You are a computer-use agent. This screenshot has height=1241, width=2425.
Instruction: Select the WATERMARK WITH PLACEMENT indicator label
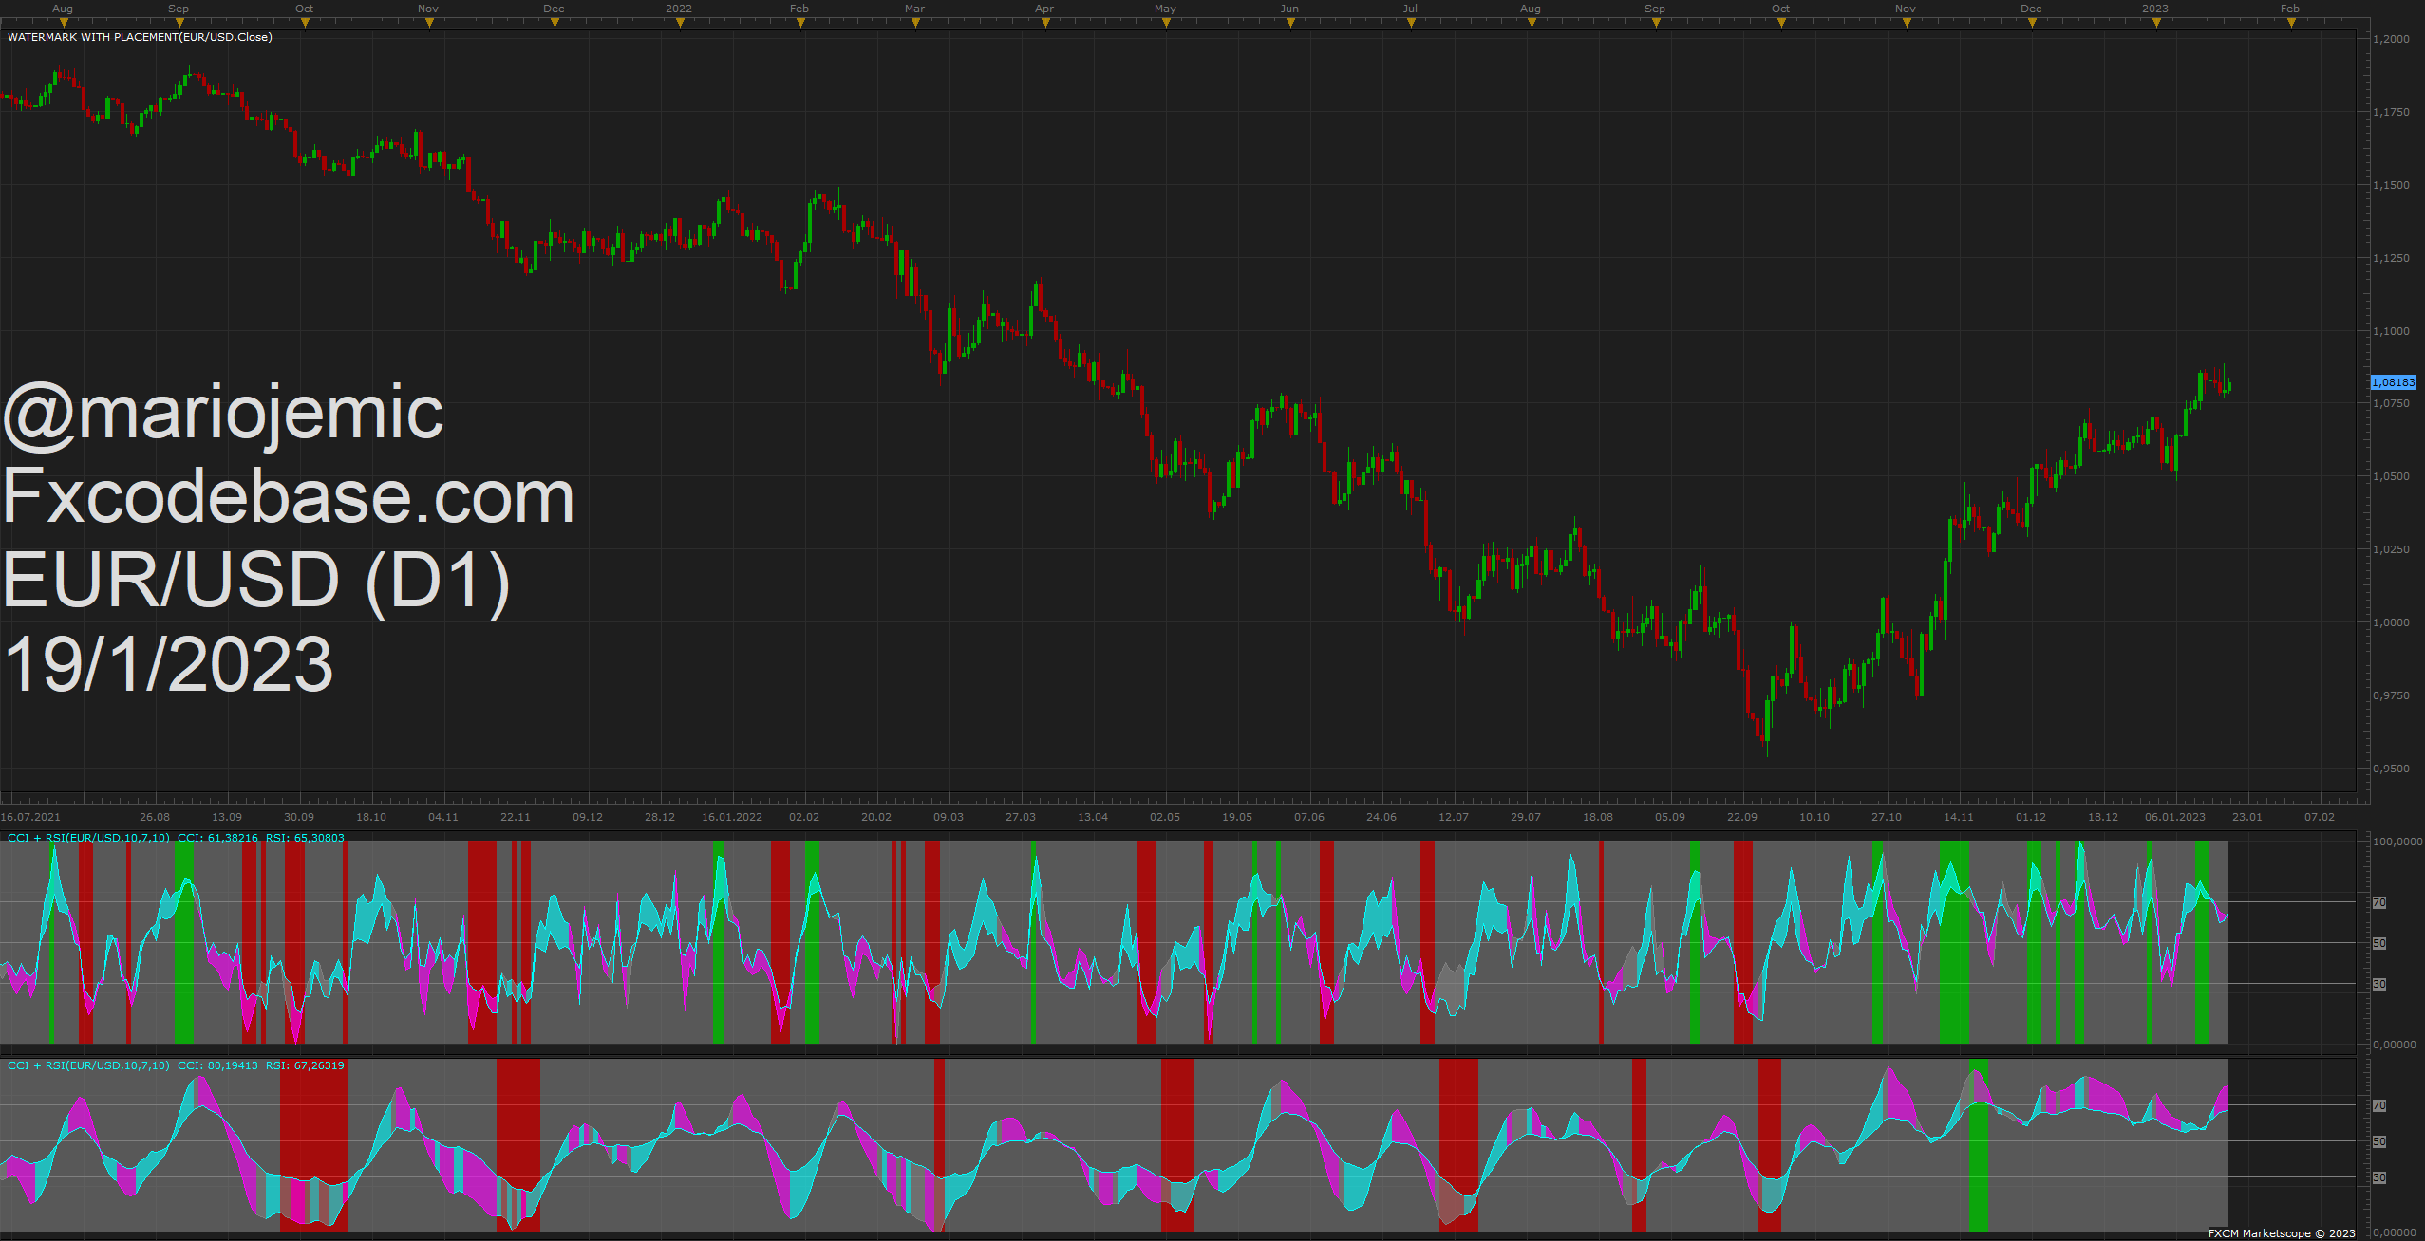pos(140,37)
